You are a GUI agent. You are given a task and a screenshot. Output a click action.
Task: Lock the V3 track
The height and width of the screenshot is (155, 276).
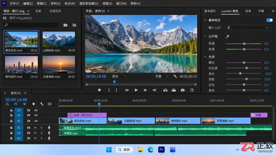(x=11, y=110)
